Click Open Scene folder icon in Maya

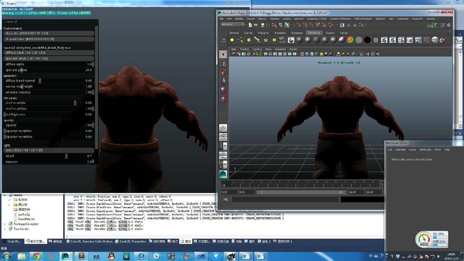coord(256,25)
